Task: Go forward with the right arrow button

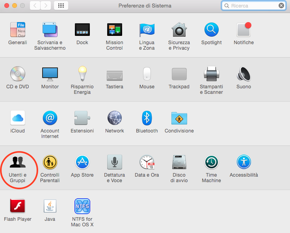Action: (46, 6)
